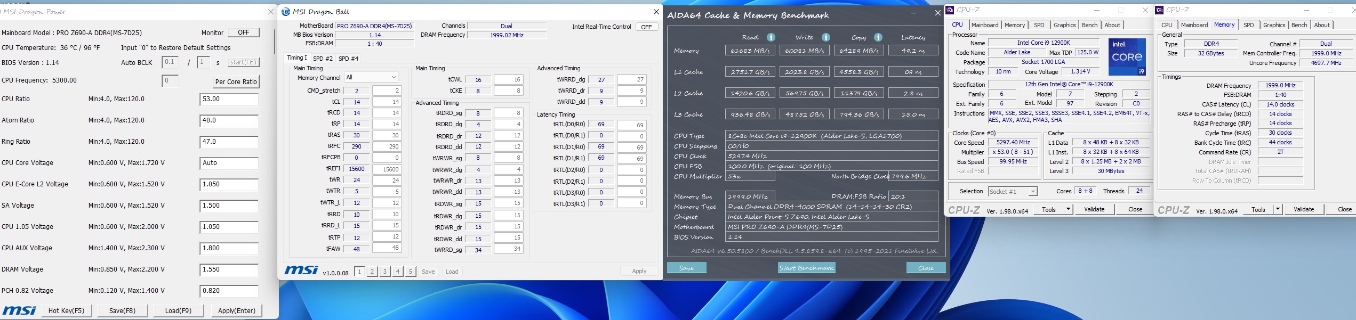
Task: Open Mainboard tab in CPU-Z window showing the CPU tab
Action: point(985,25)
